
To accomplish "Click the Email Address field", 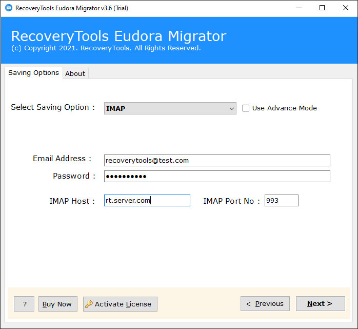I will click(217, 160).
